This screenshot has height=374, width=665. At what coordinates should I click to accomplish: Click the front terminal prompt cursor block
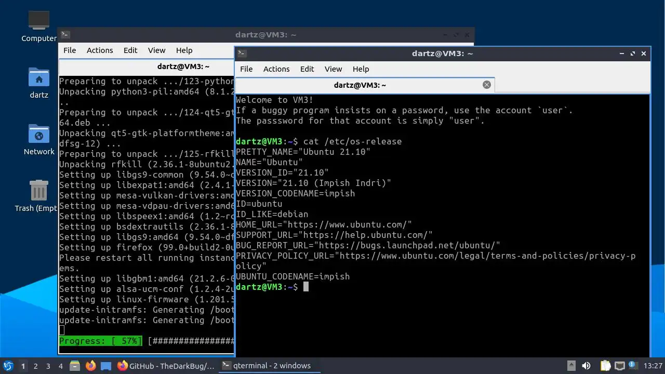306,287
